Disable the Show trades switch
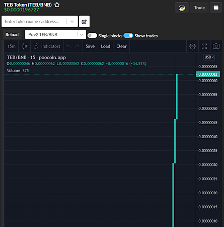Viewport: 224px width, 227px height. [128, 36]
